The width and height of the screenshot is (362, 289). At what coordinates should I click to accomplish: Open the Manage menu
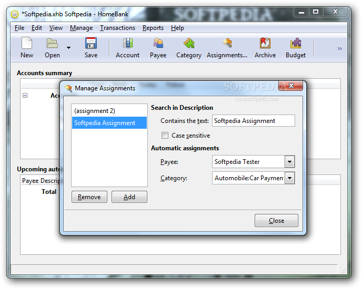tap(81, 28)
